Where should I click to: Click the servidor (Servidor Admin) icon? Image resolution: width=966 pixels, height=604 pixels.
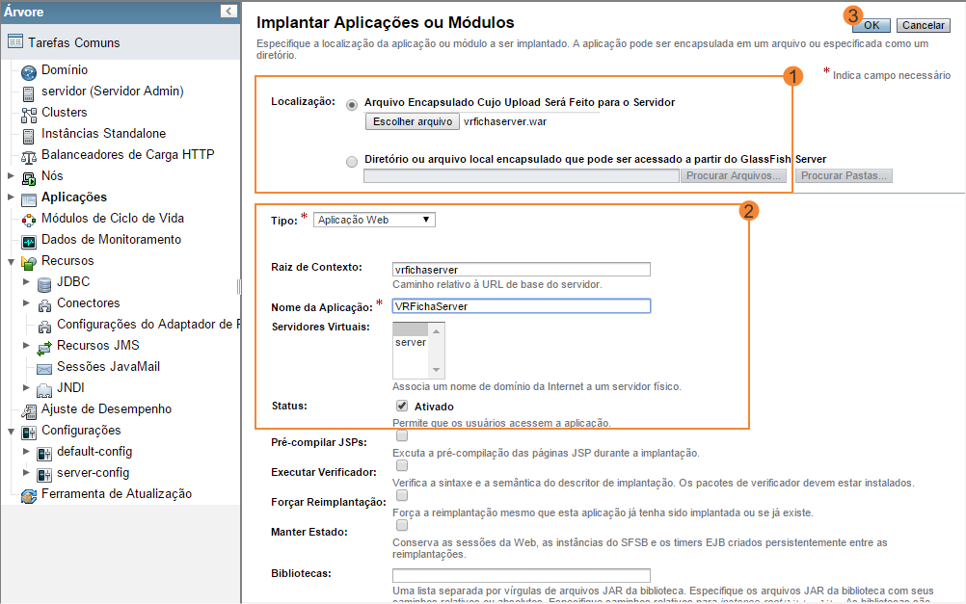[x=28, y=93]
